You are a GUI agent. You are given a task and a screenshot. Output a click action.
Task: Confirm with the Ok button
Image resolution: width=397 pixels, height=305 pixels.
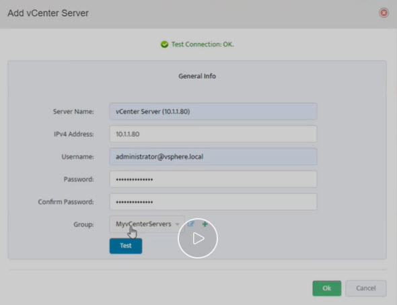[x=326, y=288]
